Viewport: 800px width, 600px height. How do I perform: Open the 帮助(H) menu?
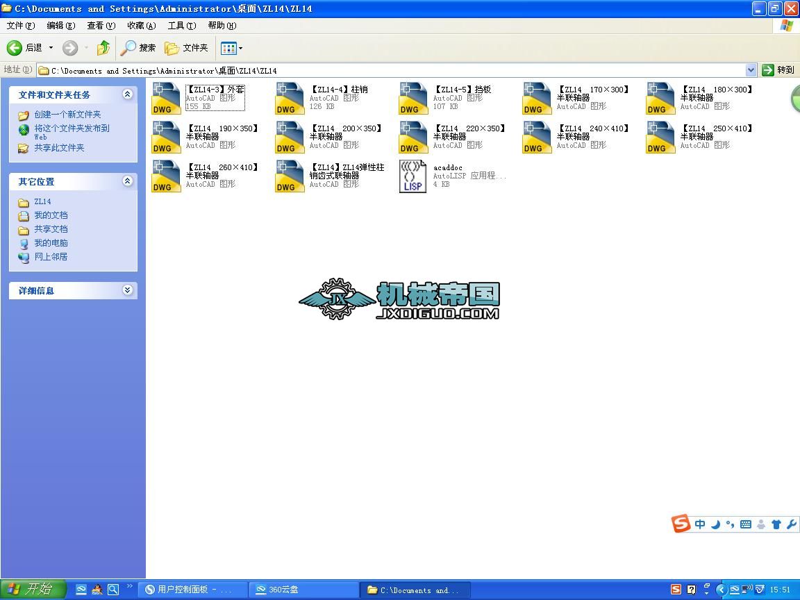point(222,26)
